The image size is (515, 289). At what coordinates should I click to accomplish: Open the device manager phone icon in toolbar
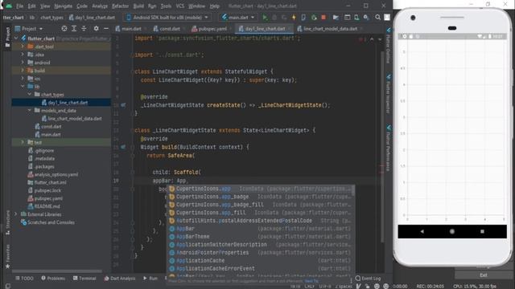tap(356, 18)
